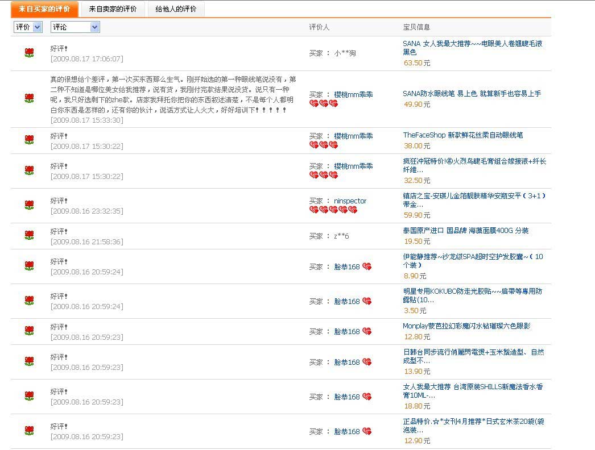Click the red flower icon in the z**6 review row

pos(30,235)
